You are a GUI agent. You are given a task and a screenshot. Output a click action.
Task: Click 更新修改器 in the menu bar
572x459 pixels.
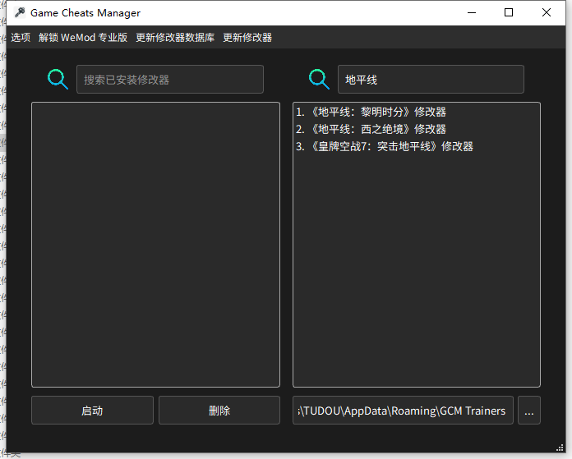tap(247, 38)
